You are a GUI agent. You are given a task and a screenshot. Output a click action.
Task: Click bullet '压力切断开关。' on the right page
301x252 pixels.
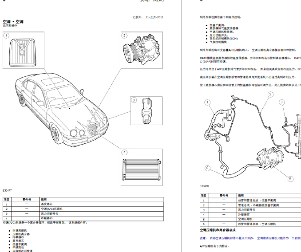point(219,35)
